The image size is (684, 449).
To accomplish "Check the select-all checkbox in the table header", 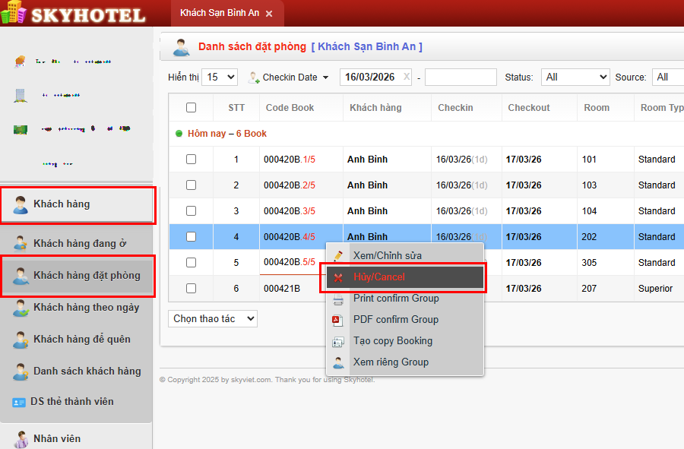I will [191, 108].
